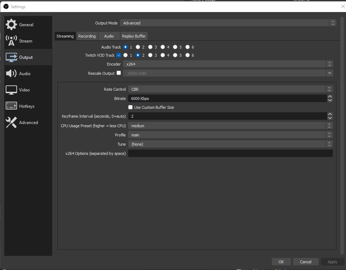Click the Apply button
Screen dimensions: 346x270
click(x=332, y=262)
